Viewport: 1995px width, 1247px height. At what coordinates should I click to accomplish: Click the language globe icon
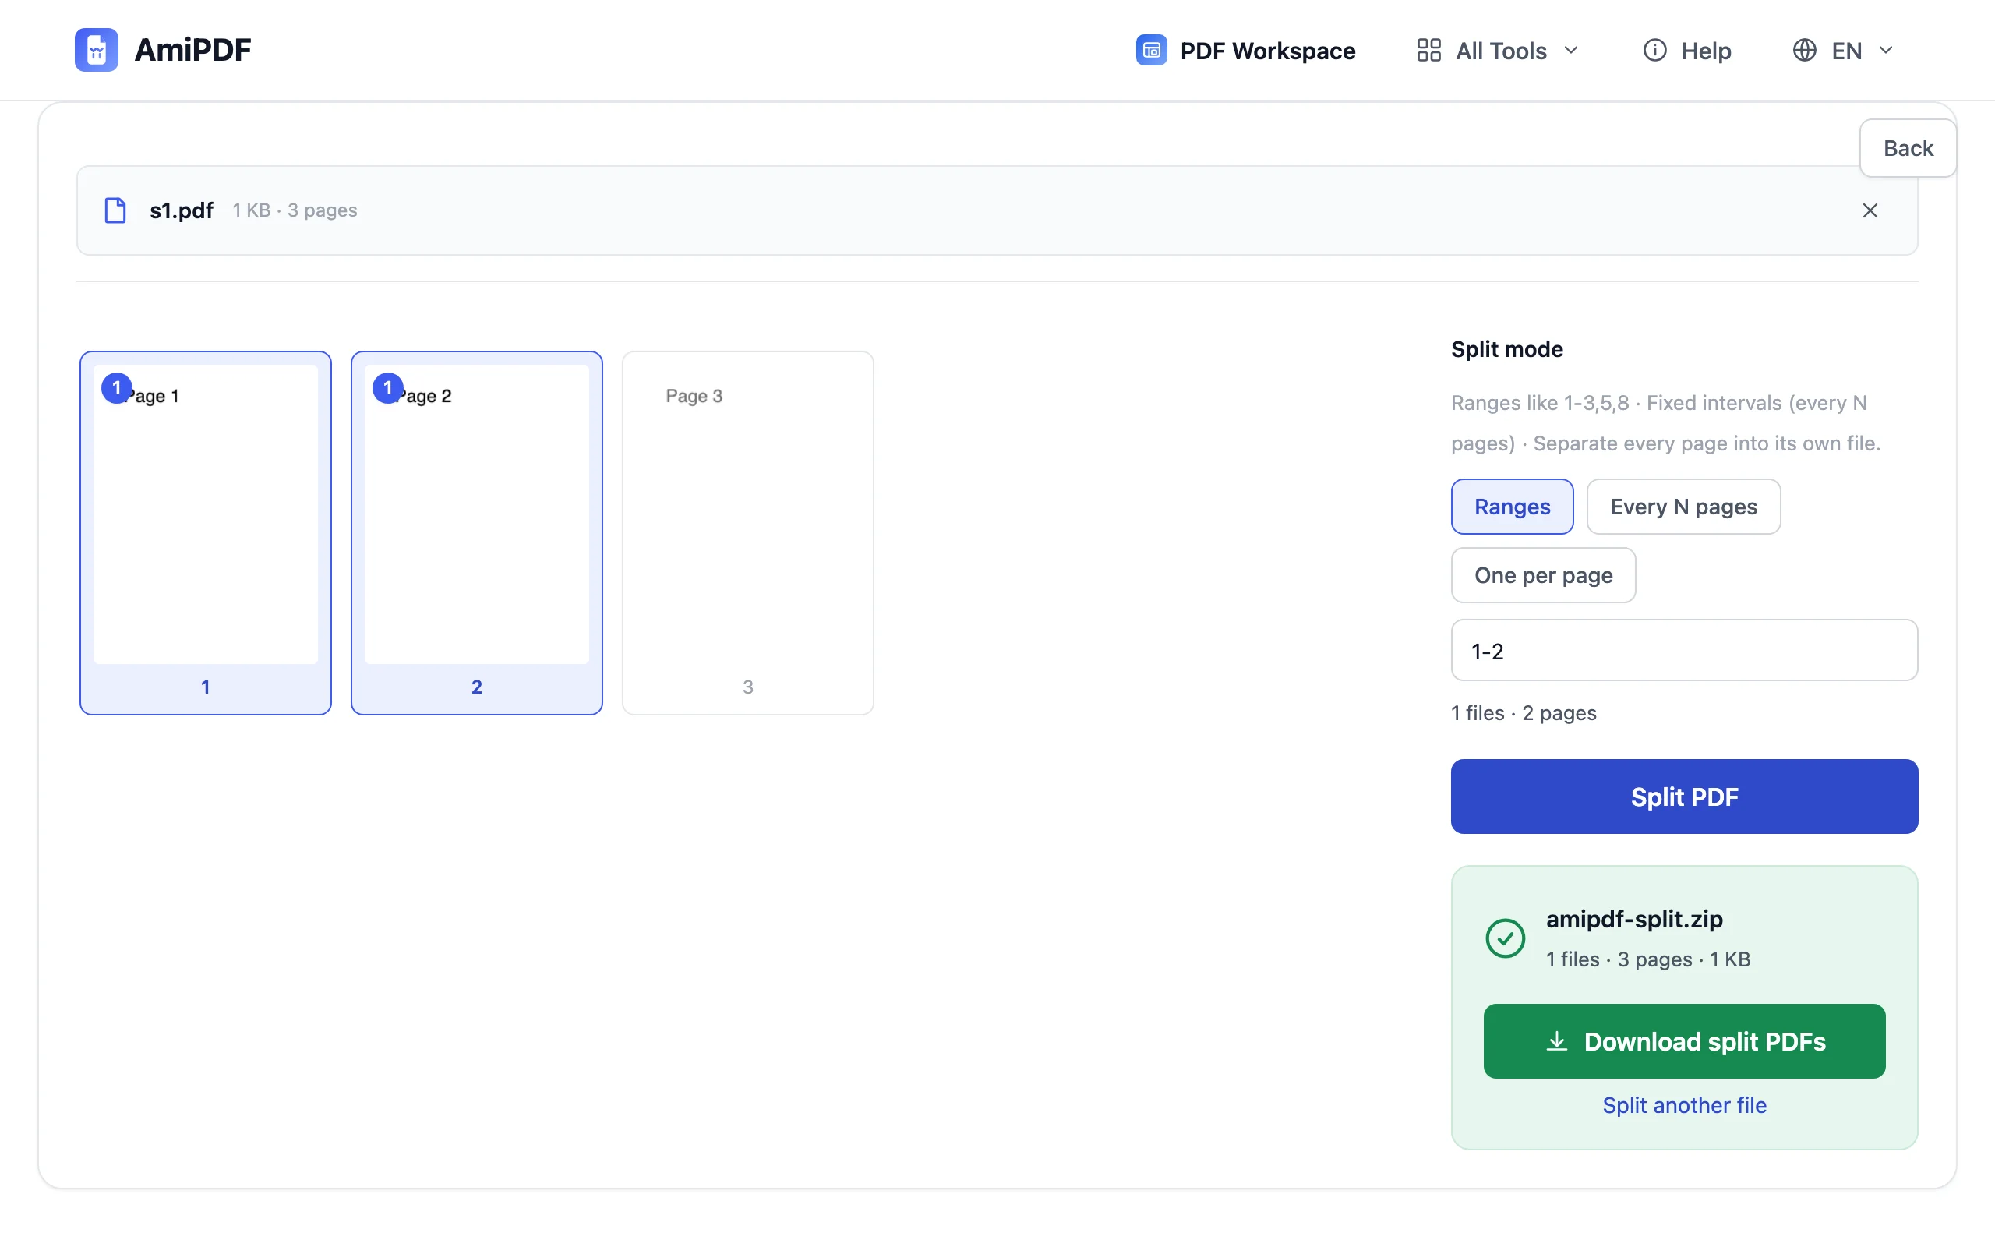(x=1805, y=51)
